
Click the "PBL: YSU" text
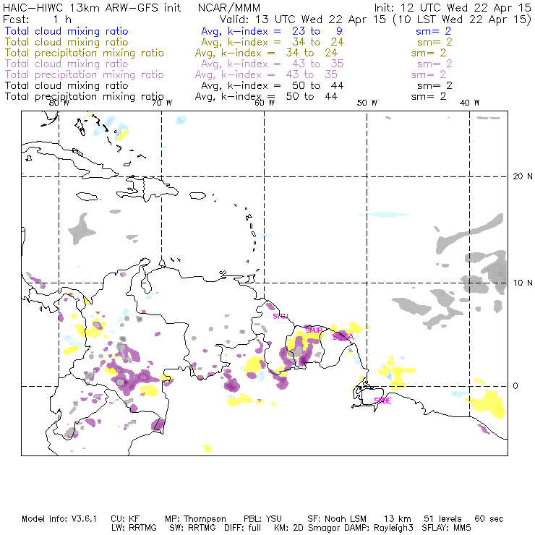[x=262, y=519]
